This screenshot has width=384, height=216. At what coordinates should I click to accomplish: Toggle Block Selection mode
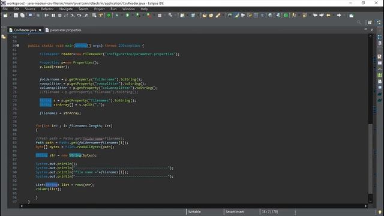(x=256, y=16)
